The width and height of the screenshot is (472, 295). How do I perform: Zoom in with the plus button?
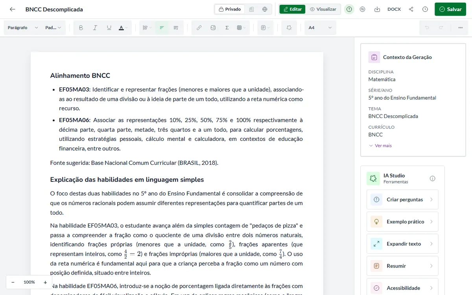(45, 282)
